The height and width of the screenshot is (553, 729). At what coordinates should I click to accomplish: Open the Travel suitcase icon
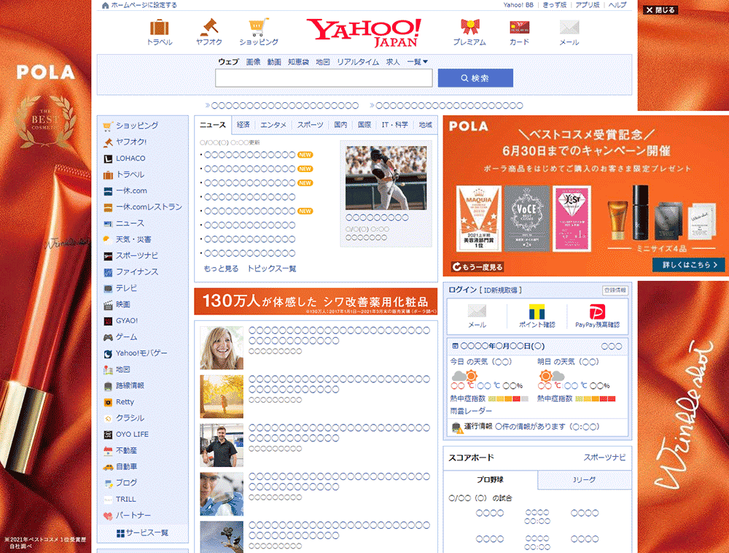[x=160, y=28]
